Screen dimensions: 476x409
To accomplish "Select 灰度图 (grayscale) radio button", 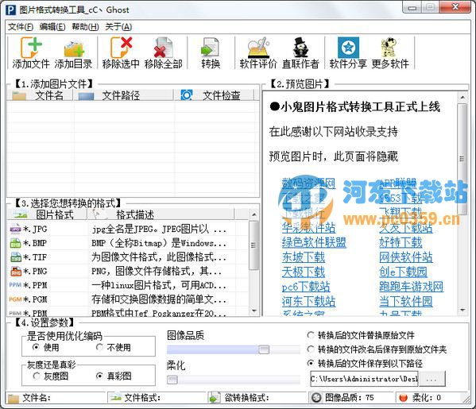I will coord(36,376).
